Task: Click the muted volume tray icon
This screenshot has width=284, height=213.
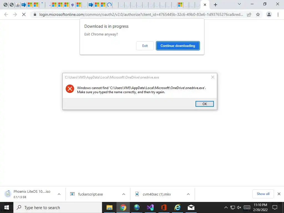Action: click(239, 207)
